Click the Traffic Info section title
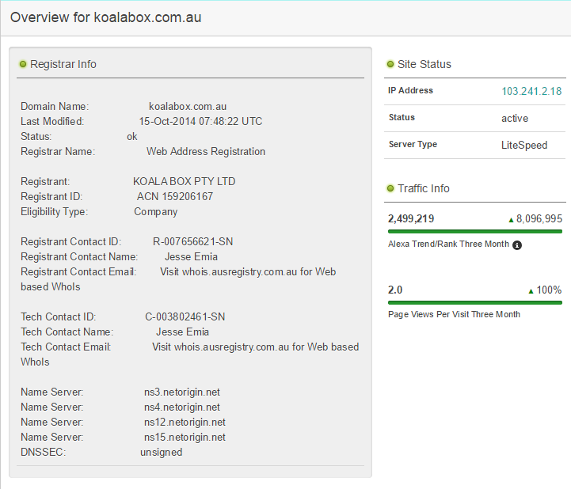 click(424, 188)
